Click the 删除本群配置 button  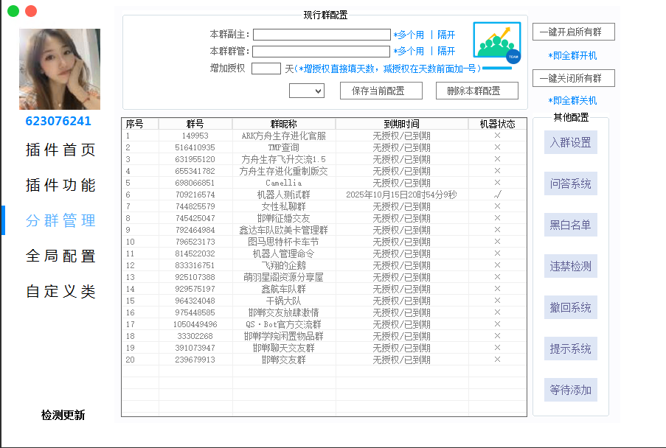pos(477,91)
